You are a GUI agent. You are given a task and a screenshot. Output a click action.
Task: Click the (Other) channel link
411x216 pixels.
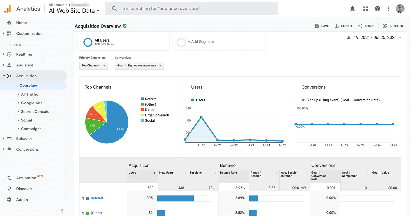tap(96, 213)
